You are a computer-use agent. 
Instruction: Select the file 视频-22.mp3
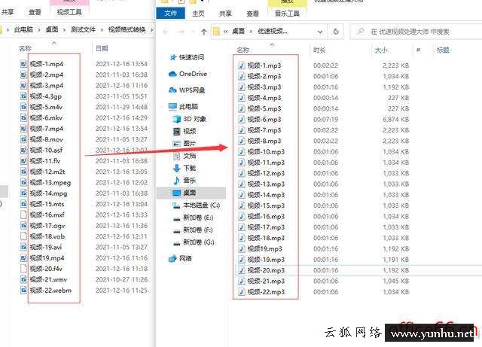click(x=266, y=292)
